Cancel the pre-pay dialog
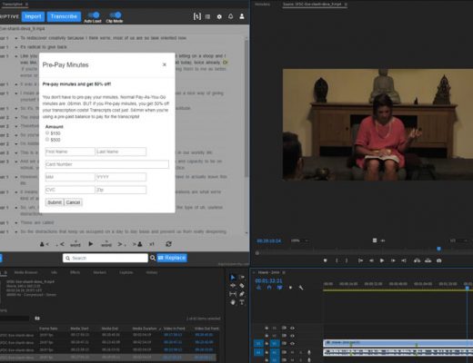Screen dimensions: 473x363 click(73, 202)
